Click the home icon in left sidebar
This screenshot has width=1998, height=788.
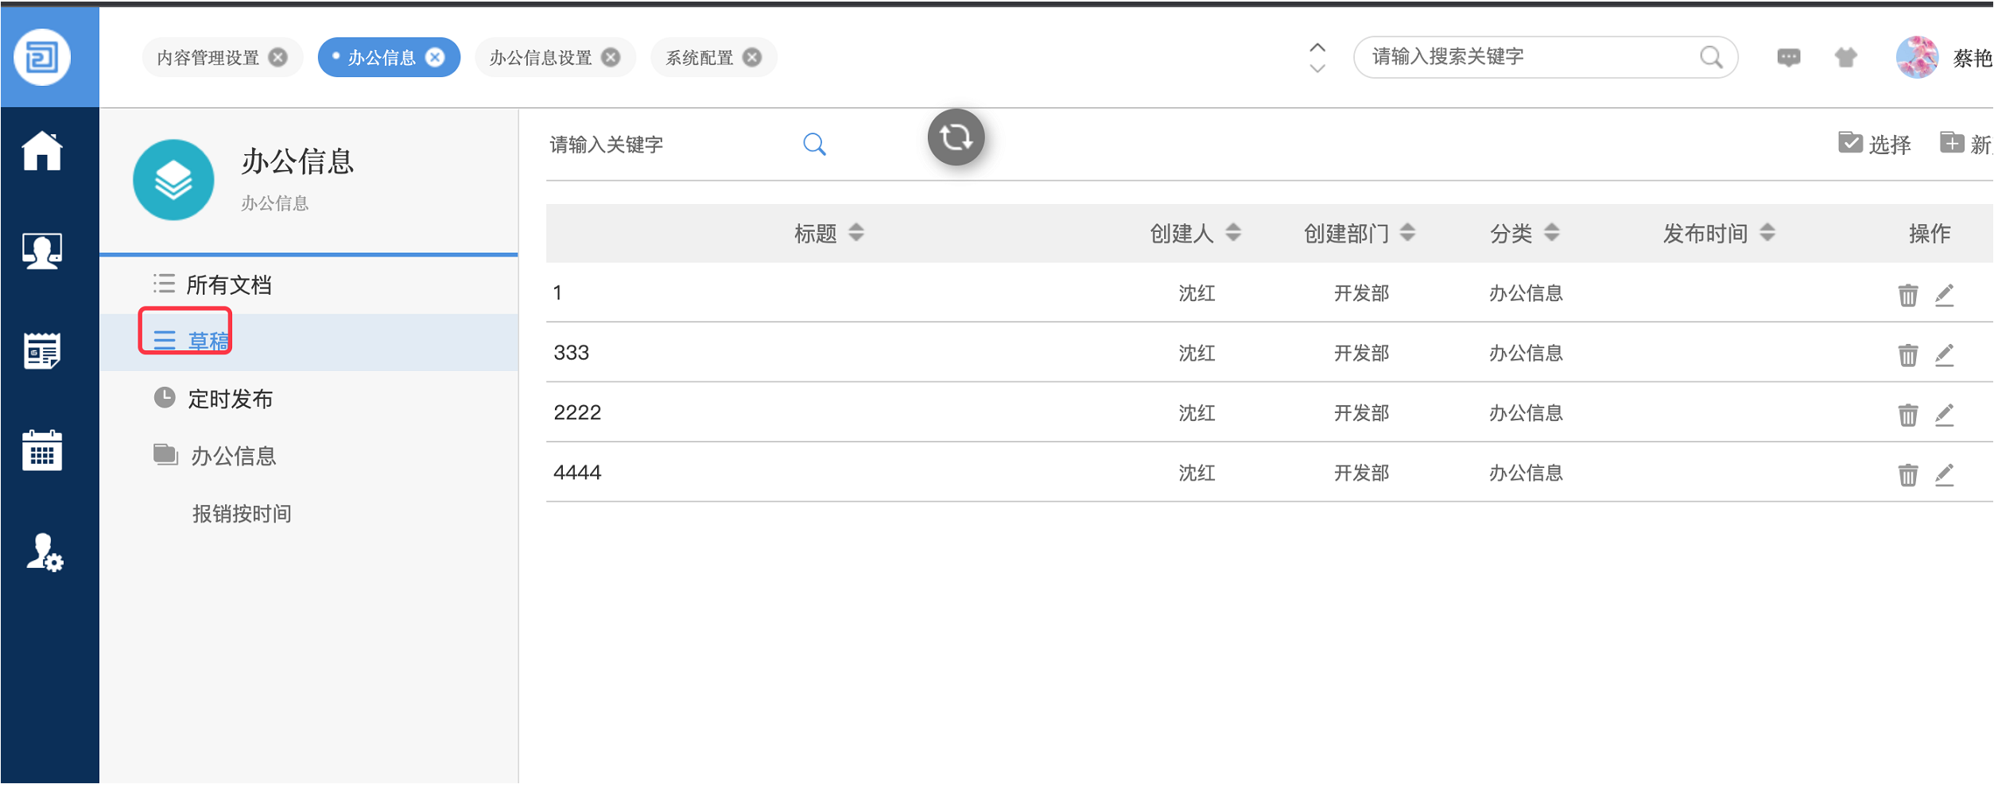click(x=42, y=151)
